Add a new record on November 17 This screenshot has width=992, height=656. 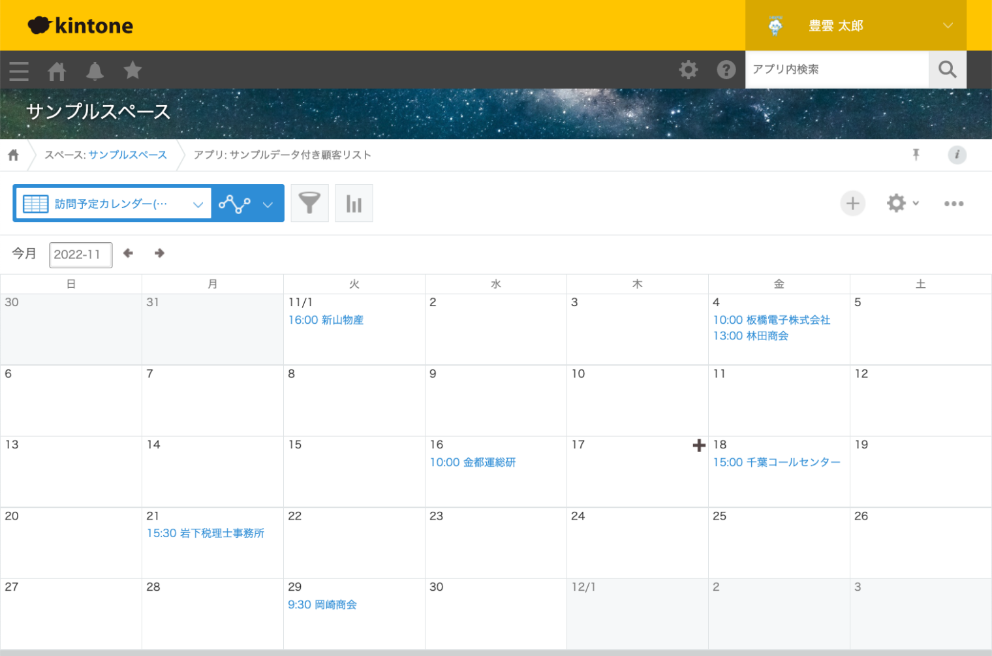coord(698,445)
